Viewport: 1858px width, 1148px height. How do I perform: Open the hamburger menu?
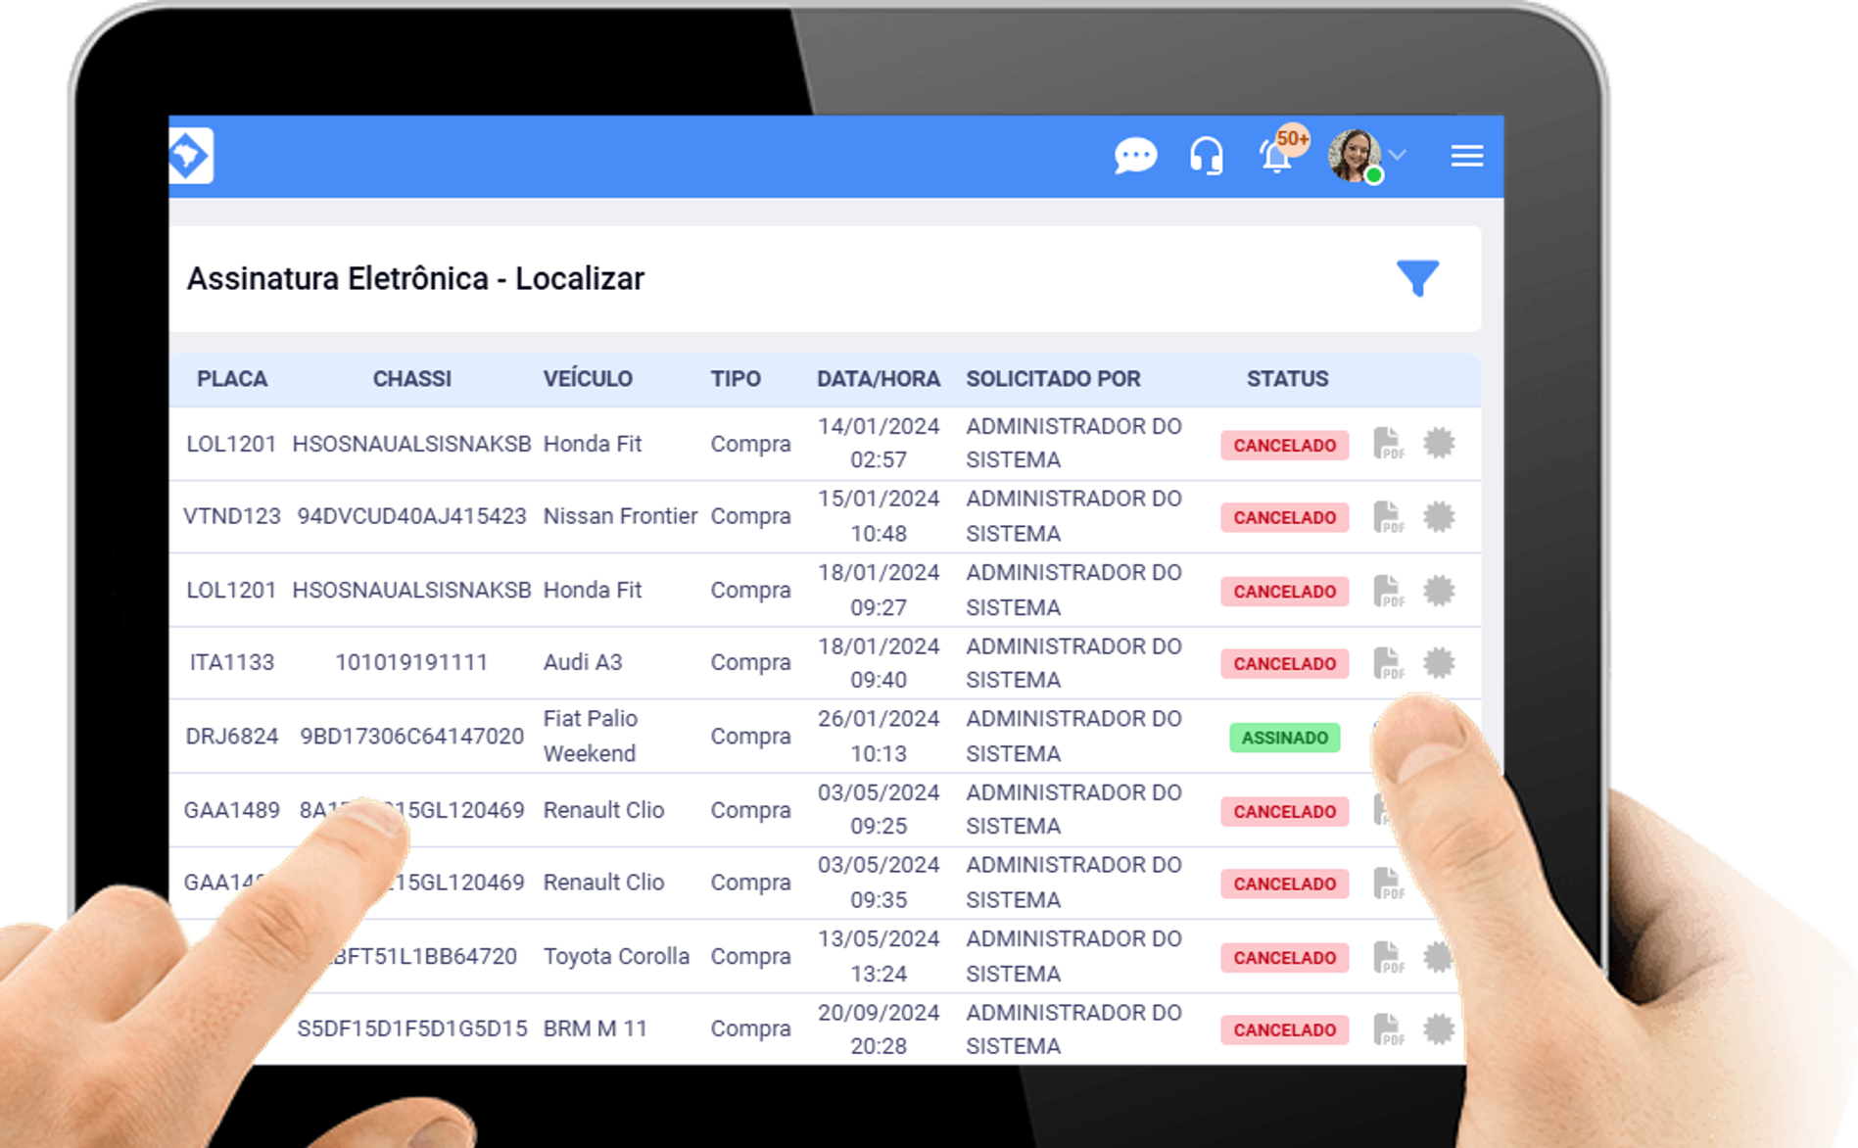(x=1466, y=156)
